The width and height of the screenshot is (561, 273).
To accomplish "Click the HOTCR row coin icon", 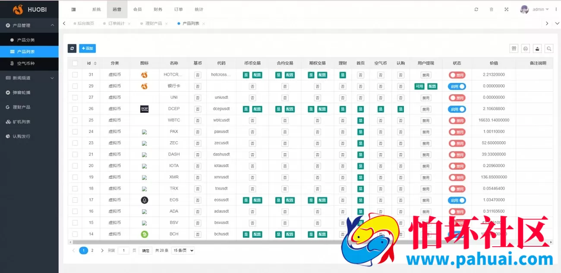I will [144, 75].
